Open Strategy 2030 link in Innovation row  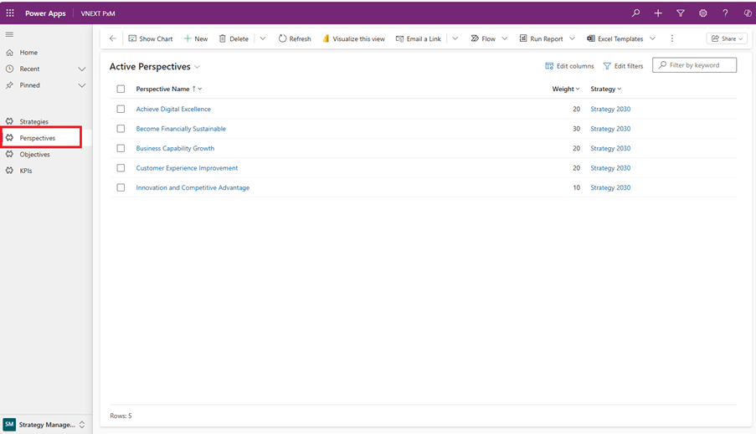tap(610, 188)
